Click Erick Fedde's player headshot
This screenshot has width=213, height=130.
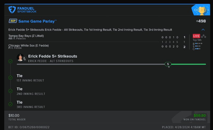[x=21, y=57]
